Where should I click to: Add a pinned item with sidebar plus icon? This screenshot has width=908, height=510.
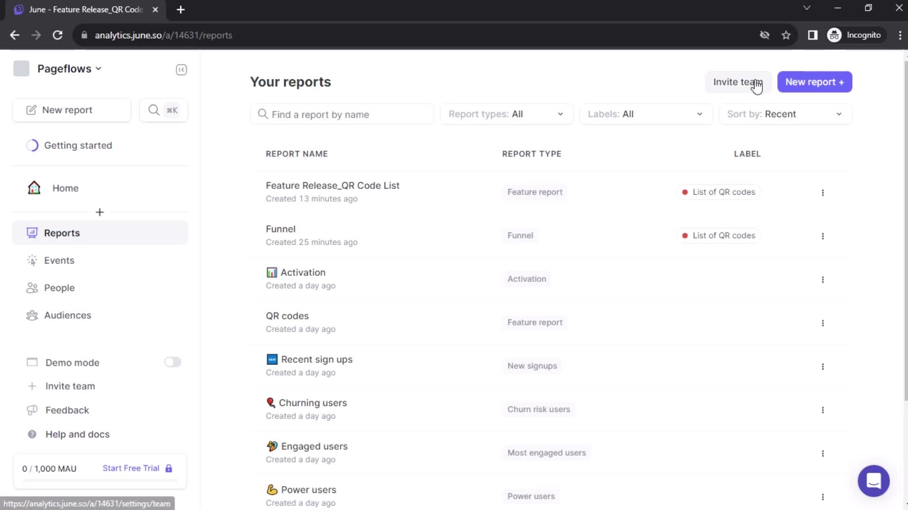click(99, 212)
